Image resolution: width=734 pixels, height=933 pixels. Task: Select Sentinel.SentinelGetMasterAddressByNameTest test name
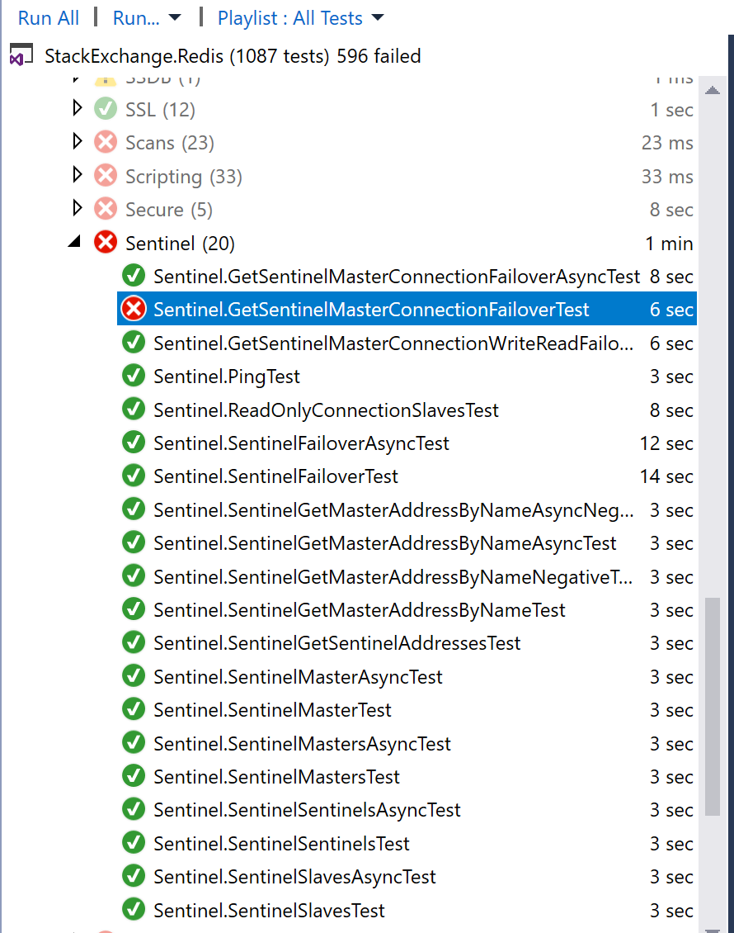tap(359, 610)
